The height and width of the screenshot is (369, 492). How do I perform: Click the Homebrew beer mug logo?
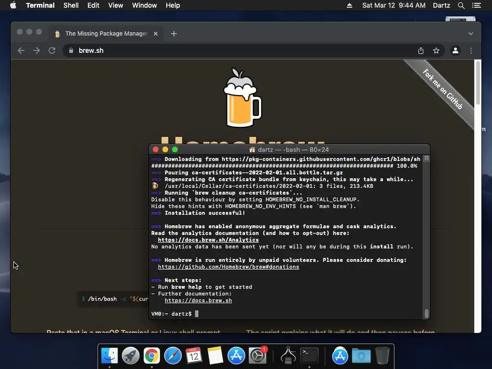[x=242, y=97]
